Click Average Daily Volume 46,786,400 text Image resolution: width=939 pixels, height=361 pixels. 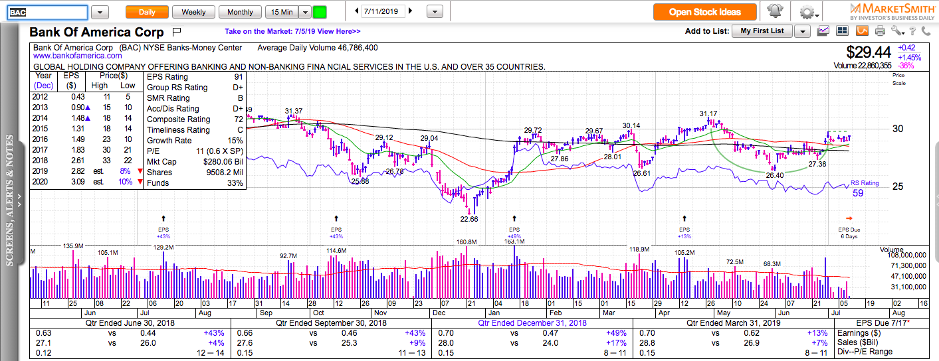(x=318, y=48)
